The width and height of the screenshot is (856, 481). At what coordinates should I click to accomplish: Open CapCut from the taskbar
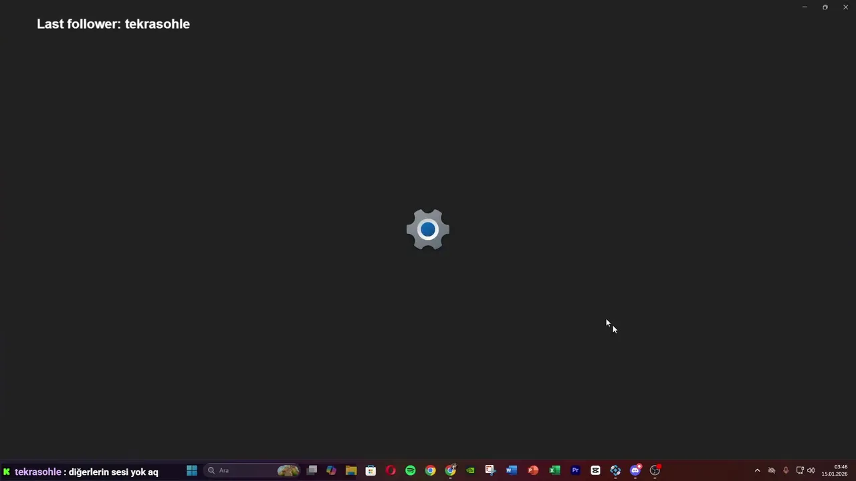595,470
